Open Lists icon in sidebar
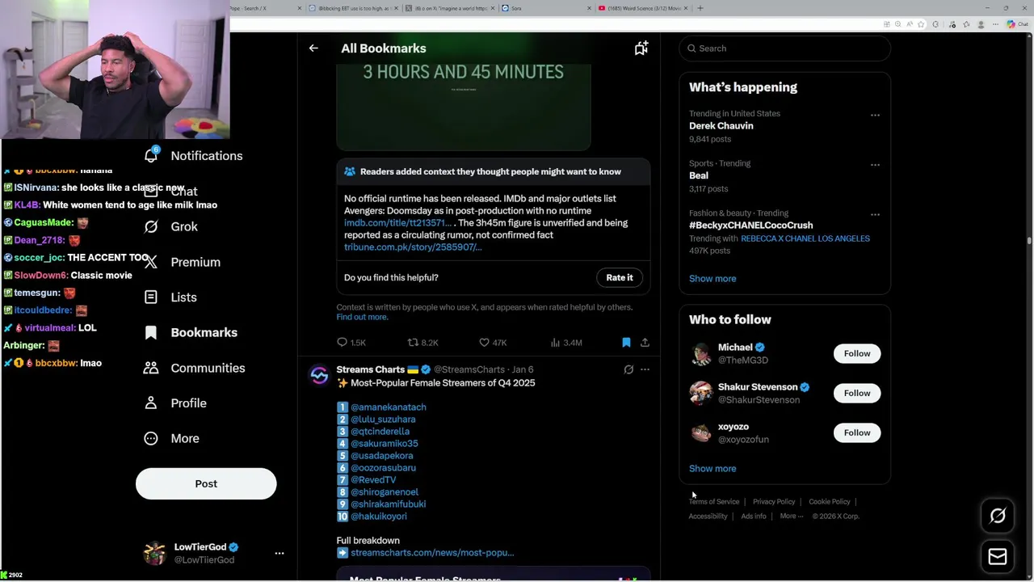Viewport: 1034px width, 582px height. coord(151,297)
